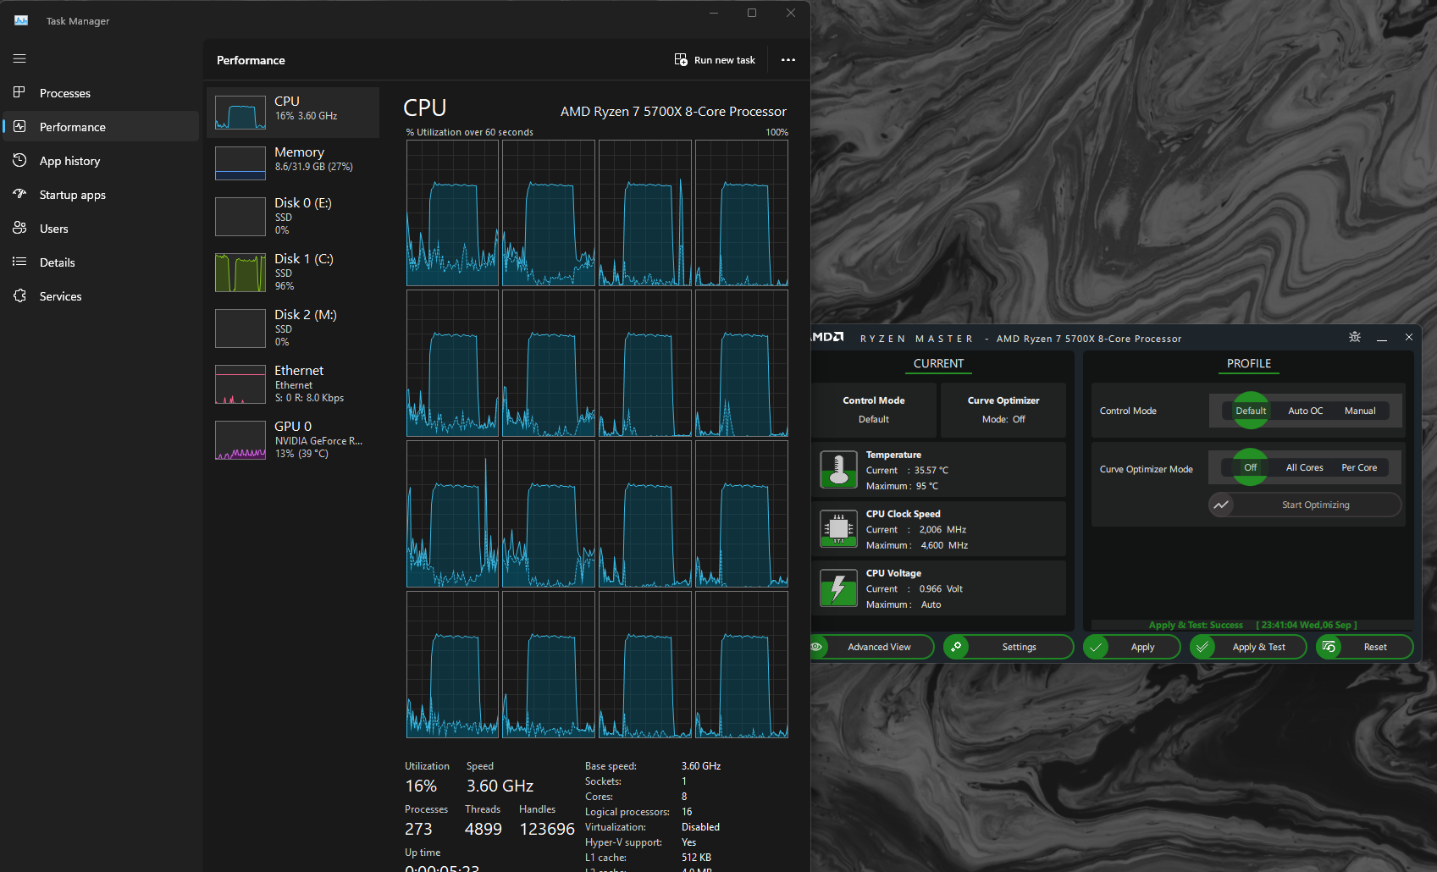
Task: Select the Memory performance entry
Action: click(x=293, y=163)
